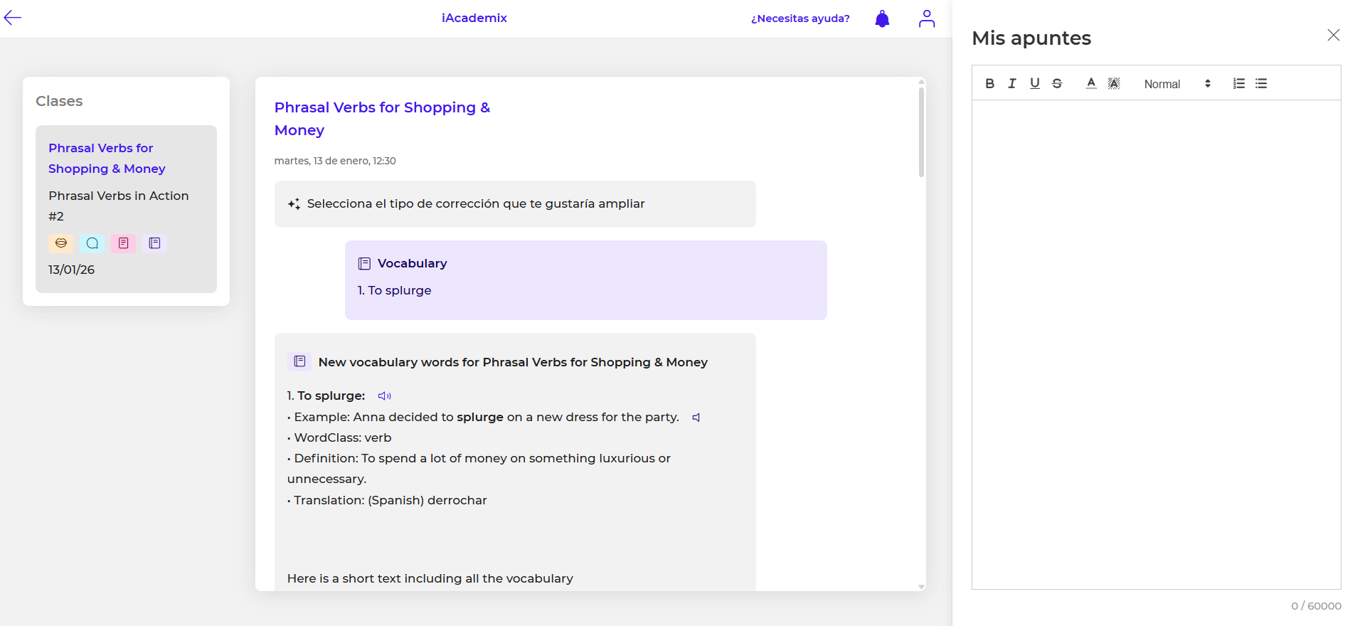The height and width of the screenshot is (626, 1355).
Task: Insert a bulleted list in notes
Action: [1261, 84]
